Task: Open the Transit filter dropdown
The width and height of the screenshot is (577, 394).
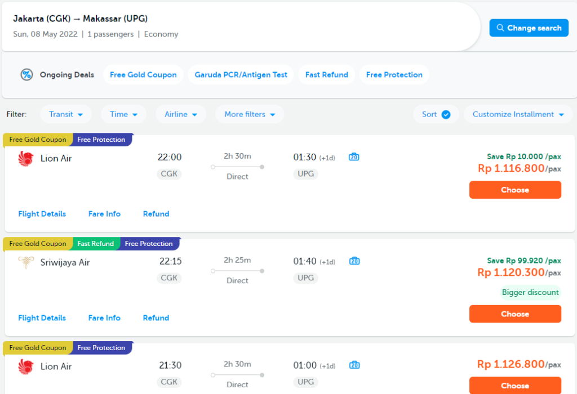Action: point(66,114)
